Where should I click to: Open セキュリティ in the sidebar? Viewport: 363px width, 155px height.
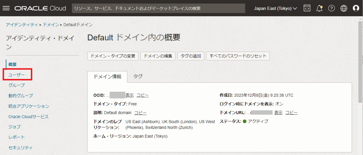click(x=20, y=148)
